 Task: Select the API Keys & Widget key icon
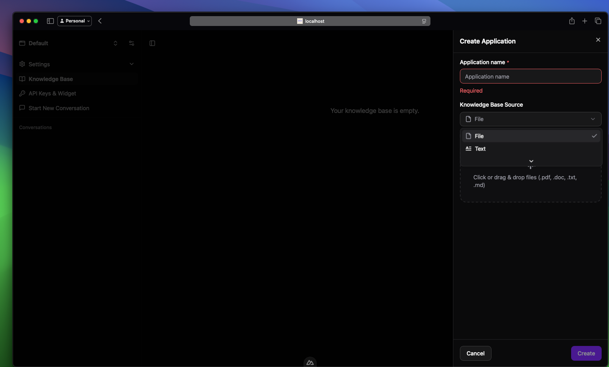click(x=22, y=93)
